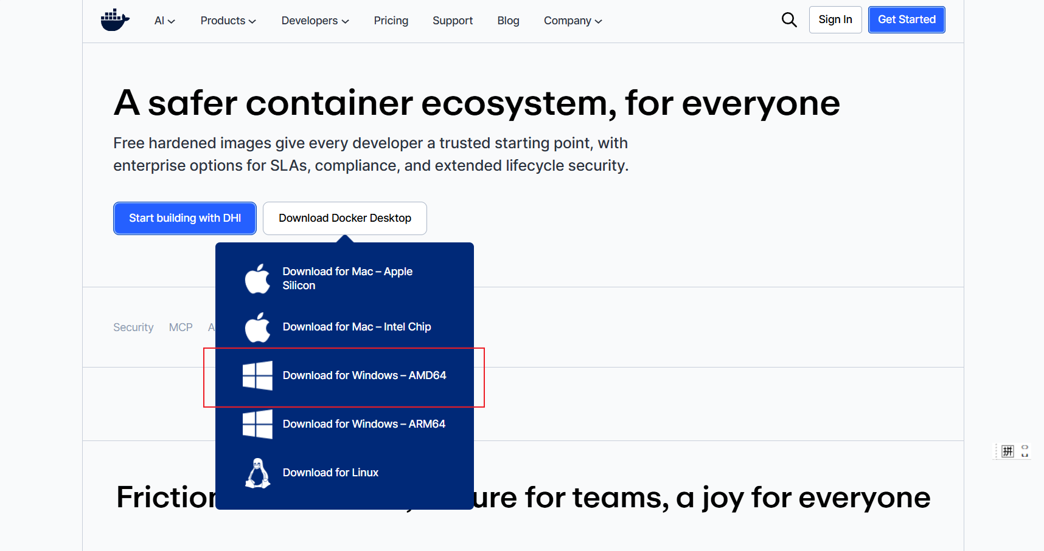Click the Windows logo beside AMD64
This screenshot has width=1044, height=551.
coord(257,375)
